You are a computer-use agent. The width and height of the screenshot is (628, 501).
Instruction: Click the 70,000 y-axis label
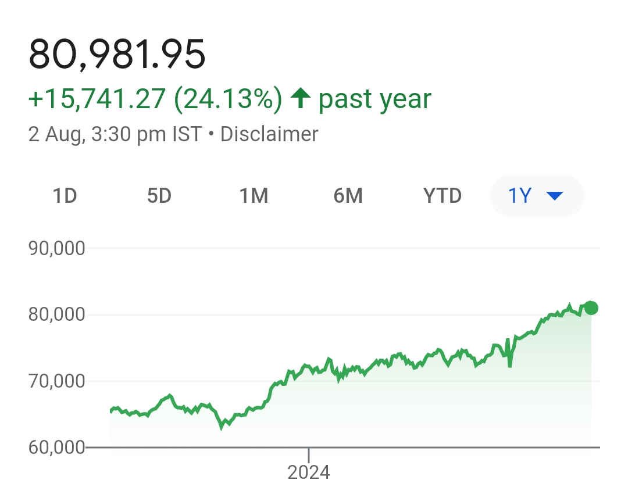57,381
